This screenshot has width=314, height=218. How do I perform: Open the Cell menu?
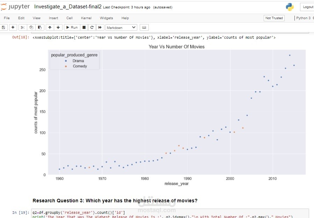pos(69,18)
